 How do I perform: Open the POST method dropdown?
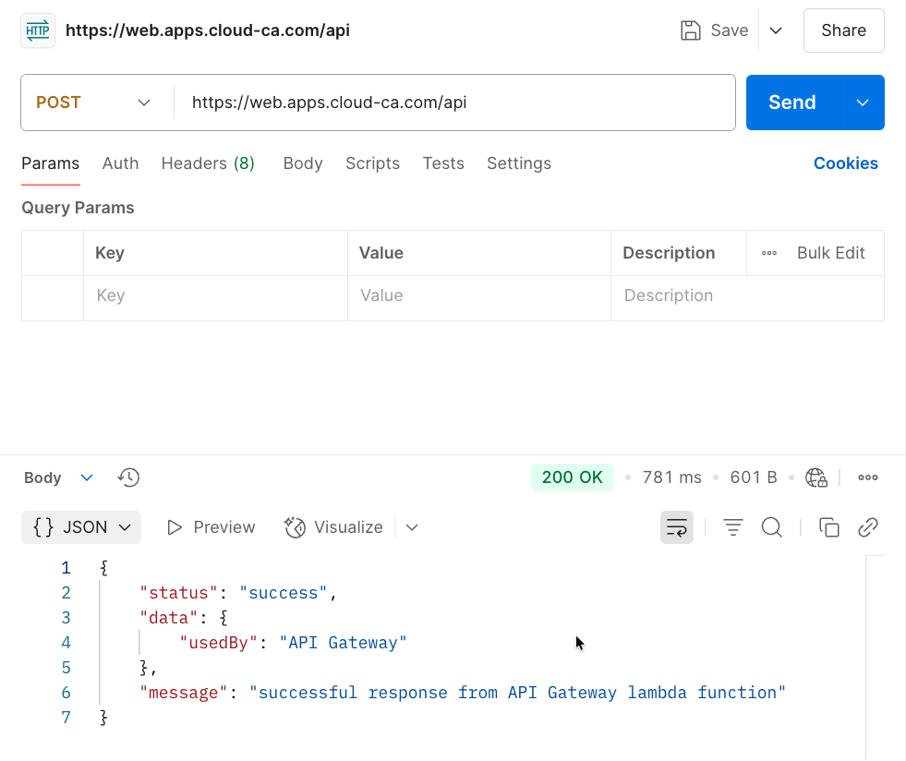pyautogui.click(x=93, y=103)
